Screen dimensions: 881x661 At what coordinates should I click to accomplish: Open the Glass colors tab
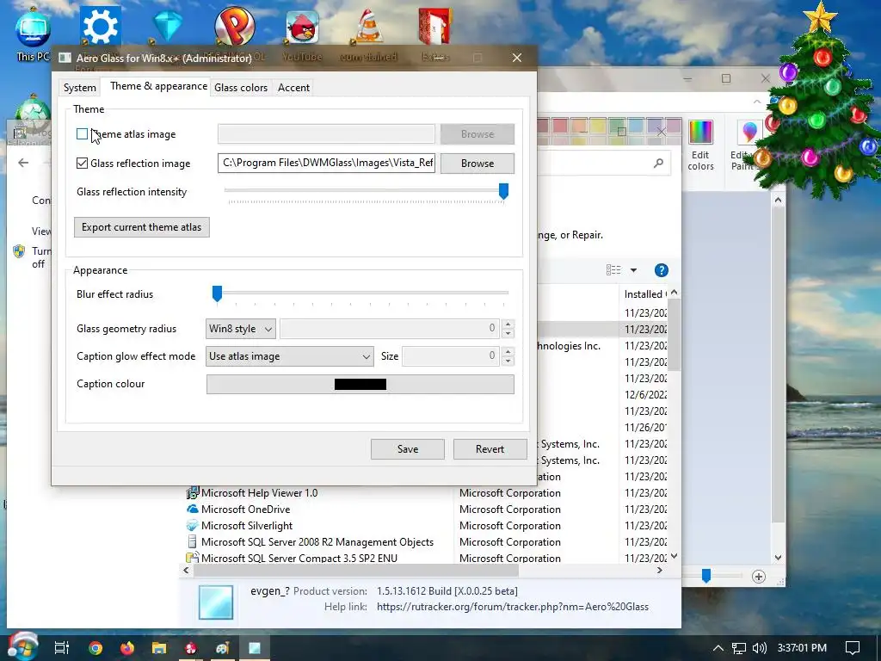click(241, 88)
